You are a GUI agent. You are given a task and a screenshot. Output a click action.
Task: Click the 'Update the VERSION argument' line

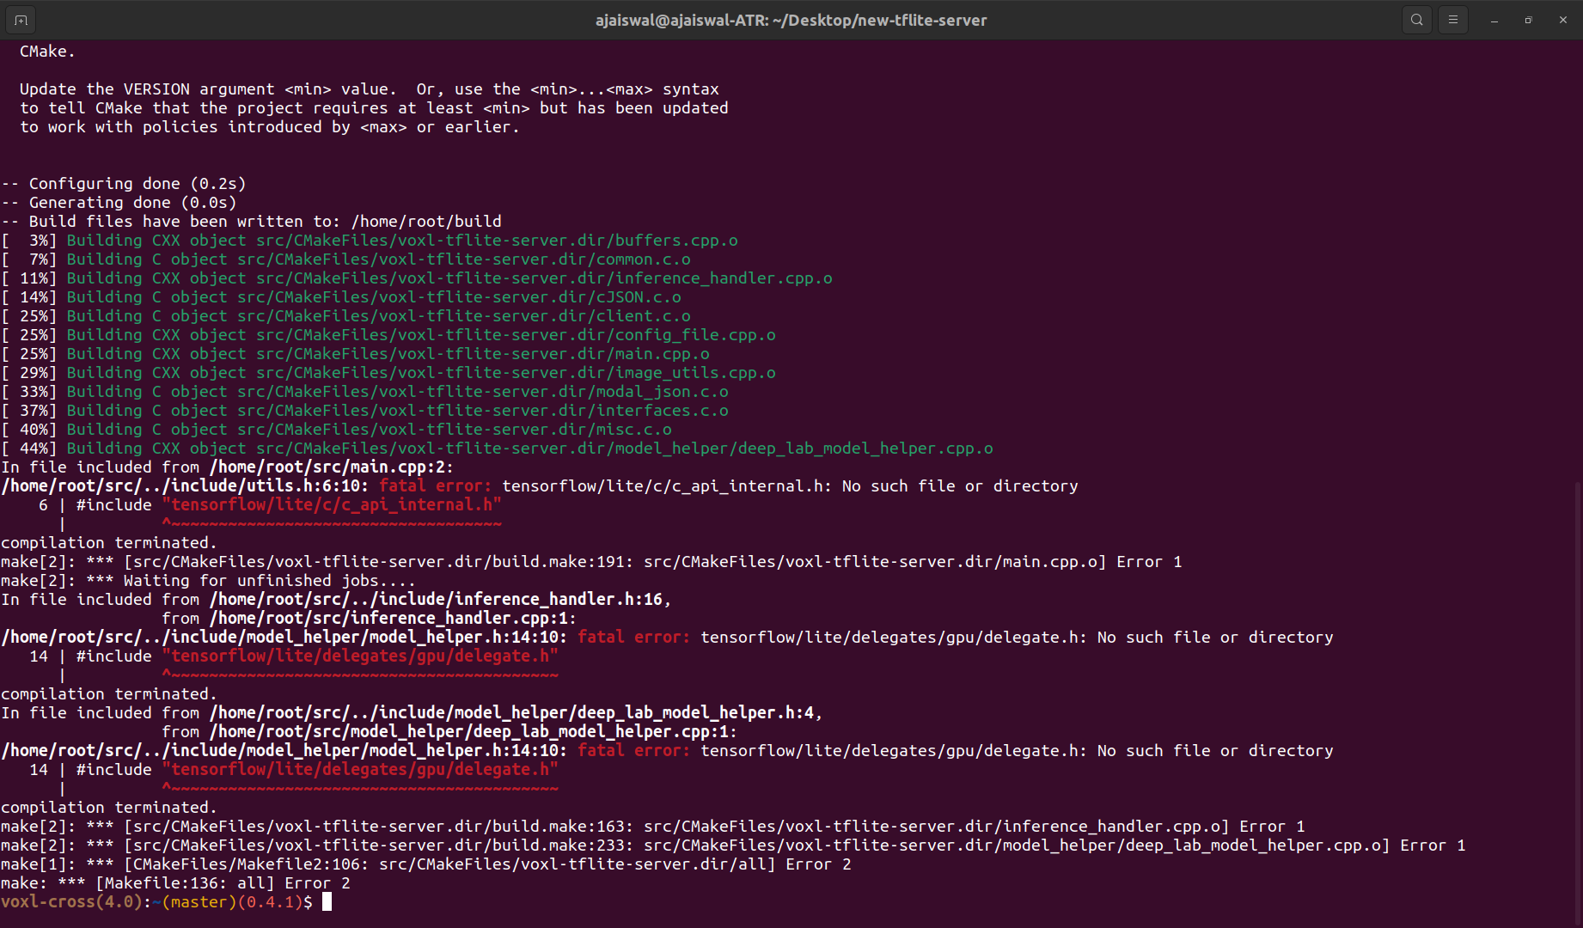point(370,89)
